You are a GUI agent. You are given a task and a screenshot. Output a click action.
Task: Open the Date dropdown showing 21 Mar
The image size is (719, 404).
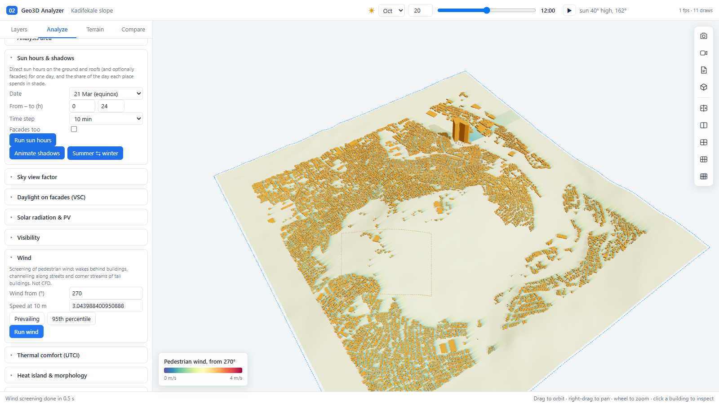(x=106, y=93)
